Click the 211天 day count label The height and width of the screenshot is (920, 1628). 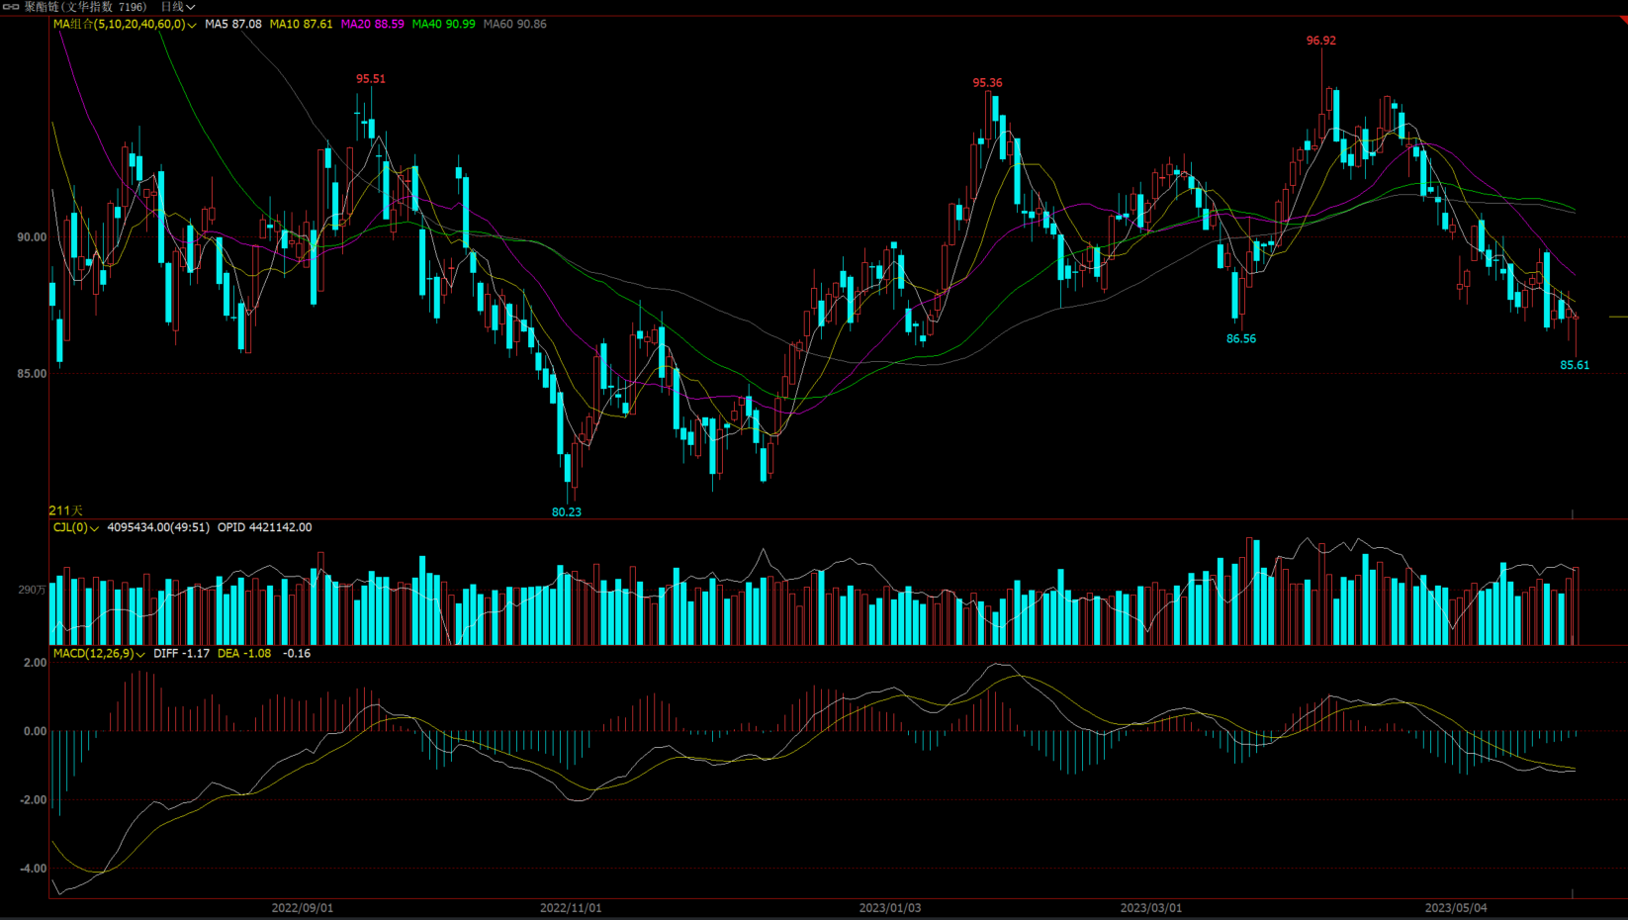[x=66, y=510]
